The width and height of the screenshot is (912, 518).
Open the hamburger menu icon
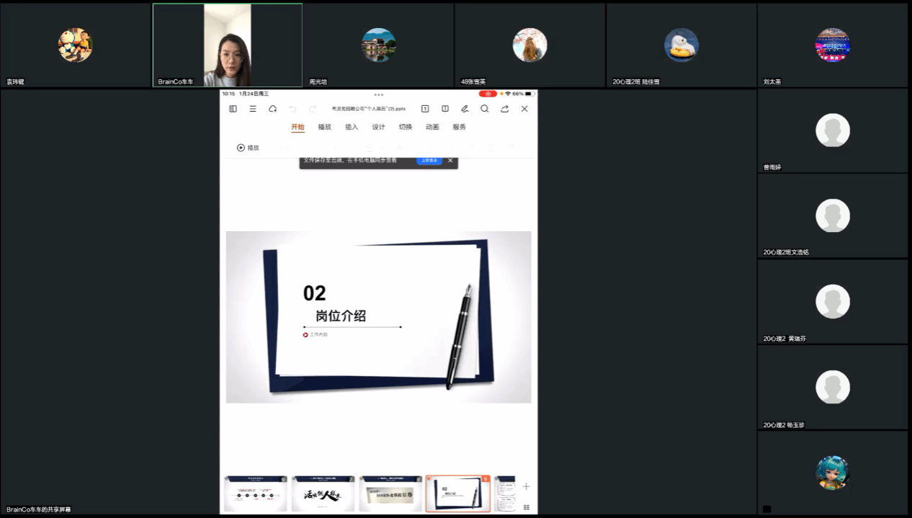point(253,109)
